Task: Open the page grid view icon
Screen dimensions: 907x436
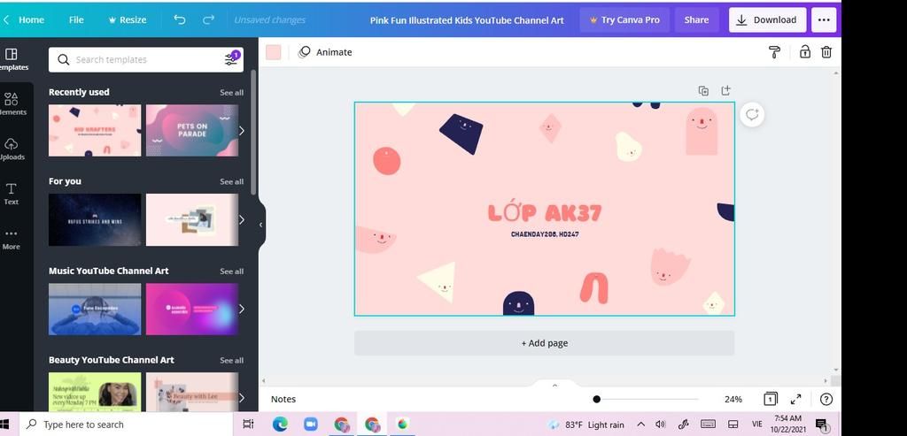Action: tap(770, 399)
